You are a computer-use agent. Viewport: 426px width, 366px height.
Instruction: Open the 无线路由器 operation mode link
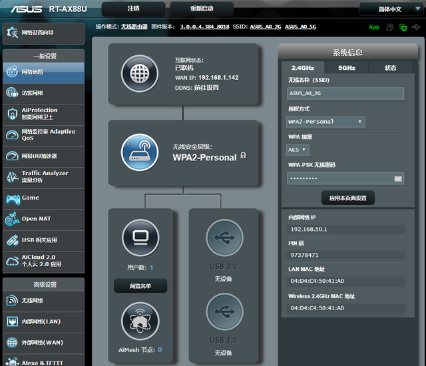pos(134,27)
